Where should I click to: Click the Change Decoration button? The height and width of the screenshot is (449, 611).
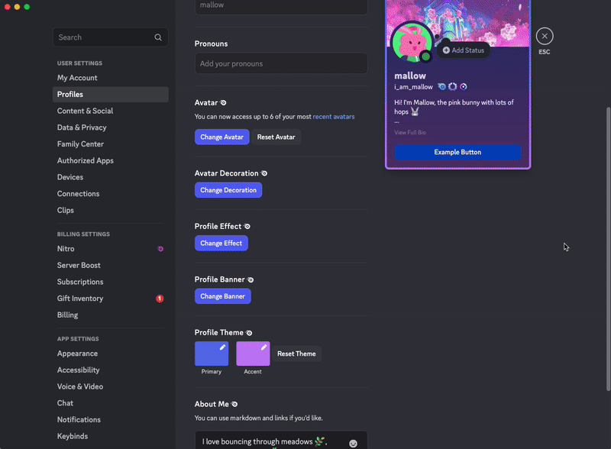click(228, 190)
